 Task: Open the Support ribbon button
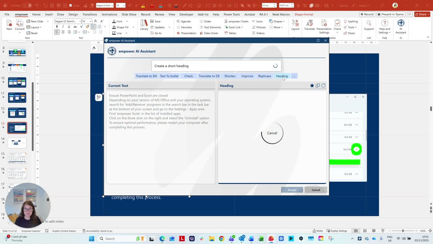click(369, 25)
